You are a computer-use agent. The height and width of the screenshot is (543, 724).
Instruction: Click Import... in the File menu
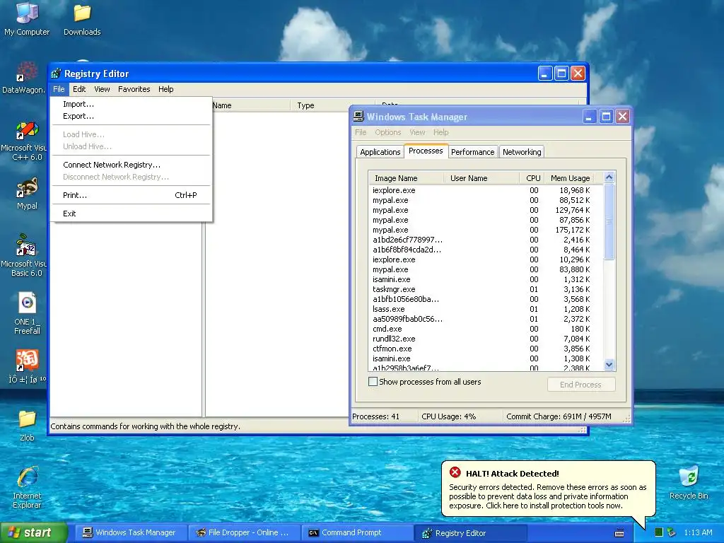[131, 104]
